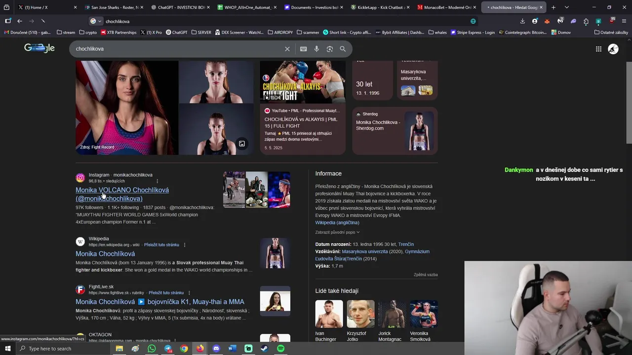Open Microsoft Word from the taskbar
Image resolution: width=632 pixels, height=355 pixels.
(x=232, y=349)
